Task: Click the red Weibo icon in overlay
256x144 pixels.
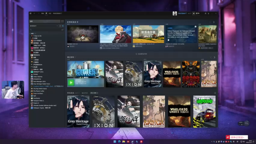Action: (x=228, y=137)
